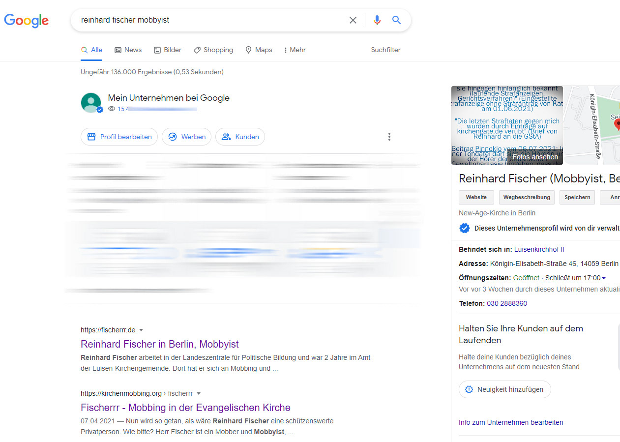Click Neuigkeit hinzufügen button
The height and width of the screenshot is (442, 620).
(x=504, y=389)
